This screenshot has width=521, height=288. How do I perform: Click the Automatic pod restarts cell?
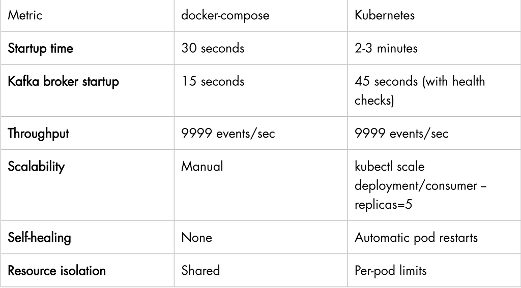434,237
